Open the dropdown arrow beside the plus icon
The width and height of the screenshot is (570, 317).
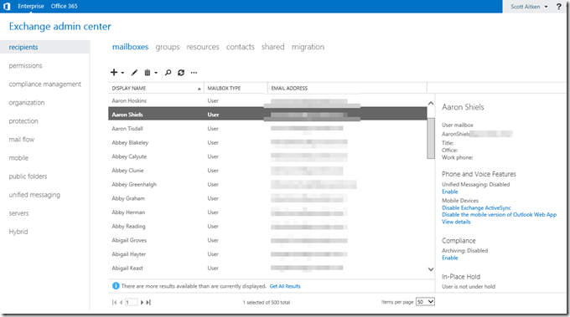[122, 73]
